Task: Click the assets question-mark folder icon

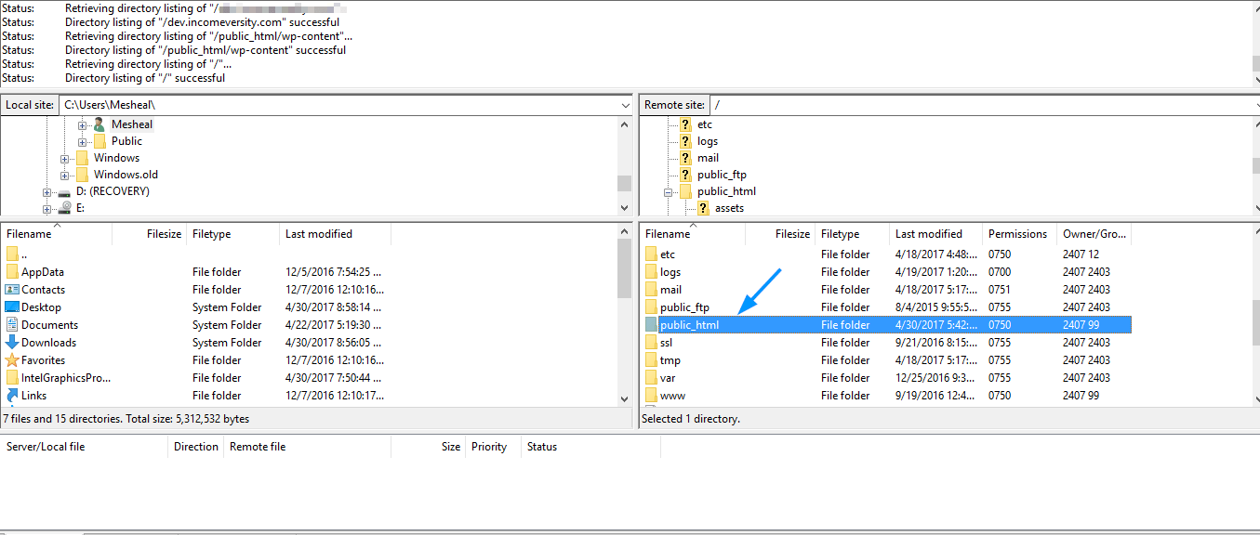Action: [704, 208]
